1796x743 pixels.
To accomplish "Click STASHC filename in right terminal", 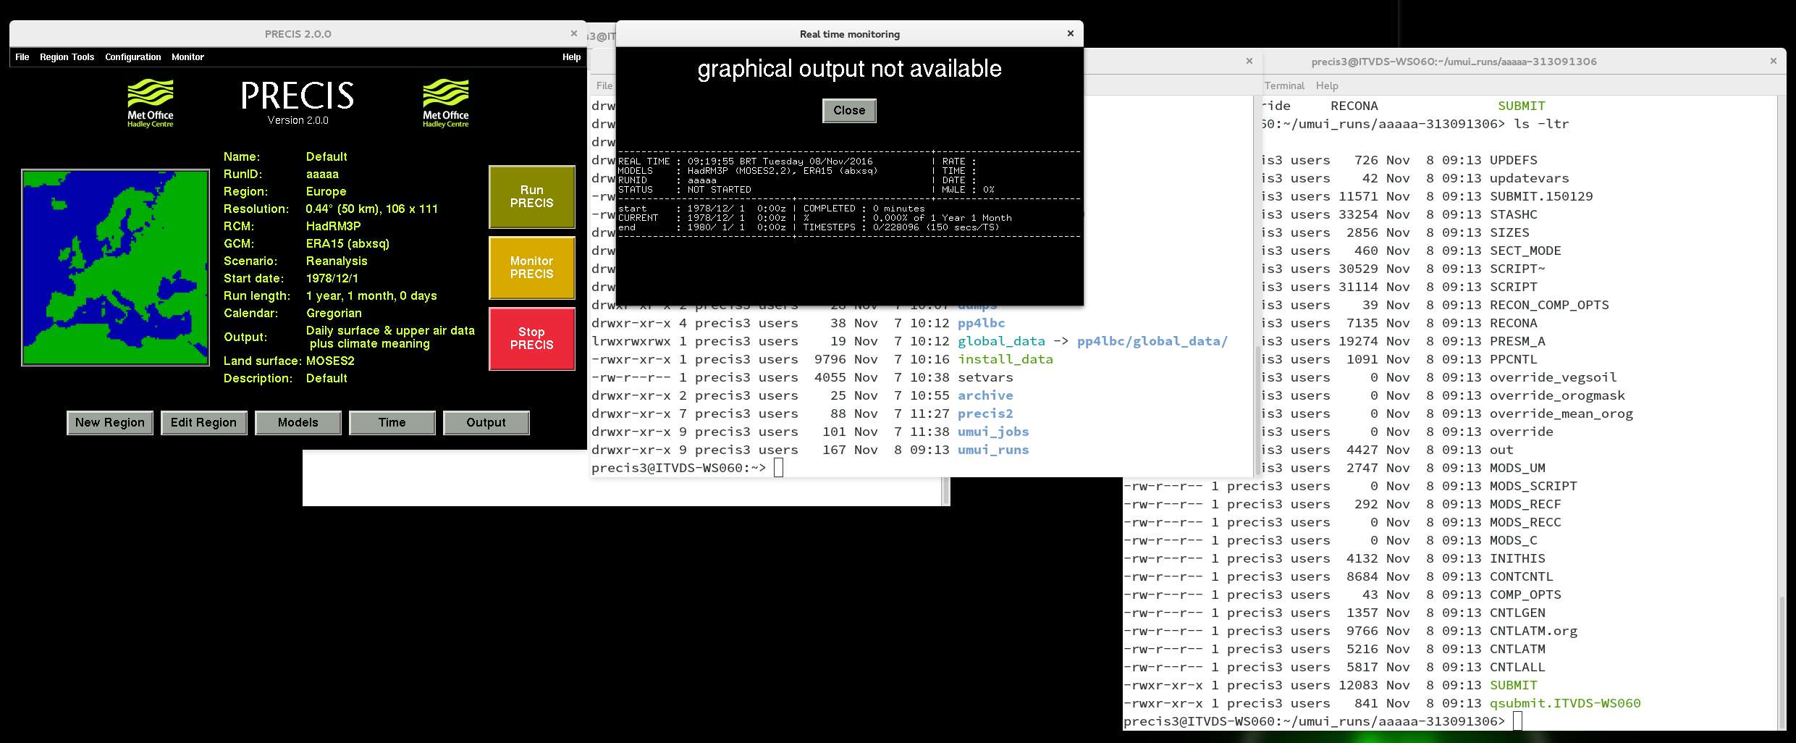I will click(1513, 215).
